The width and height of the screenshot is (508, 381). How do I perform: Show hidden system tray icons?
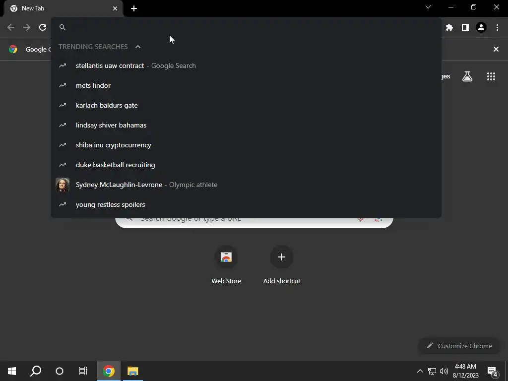tap(420, 371)
